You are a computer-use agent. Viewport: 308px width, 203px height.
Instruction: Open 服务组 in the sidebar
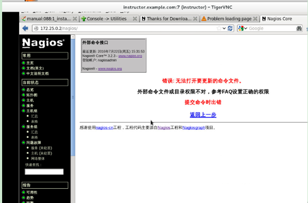32,127
